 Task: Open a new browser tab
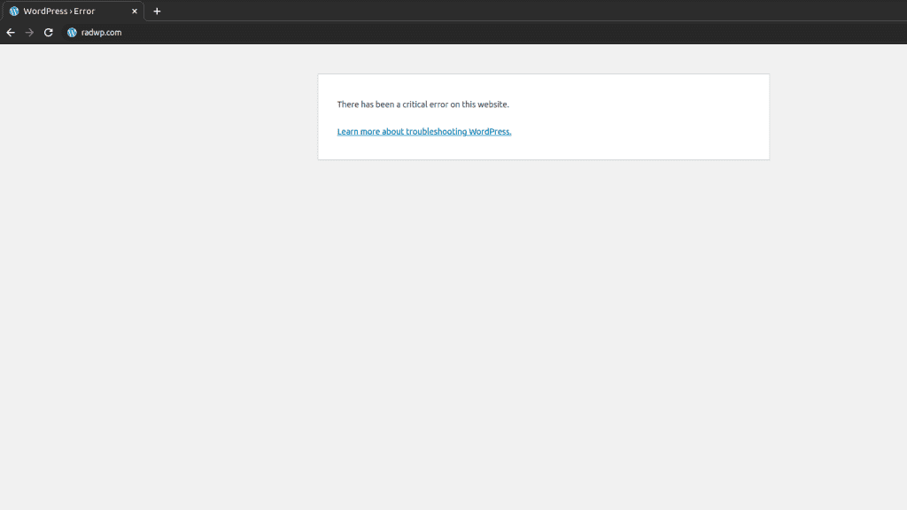pos(157,12)
